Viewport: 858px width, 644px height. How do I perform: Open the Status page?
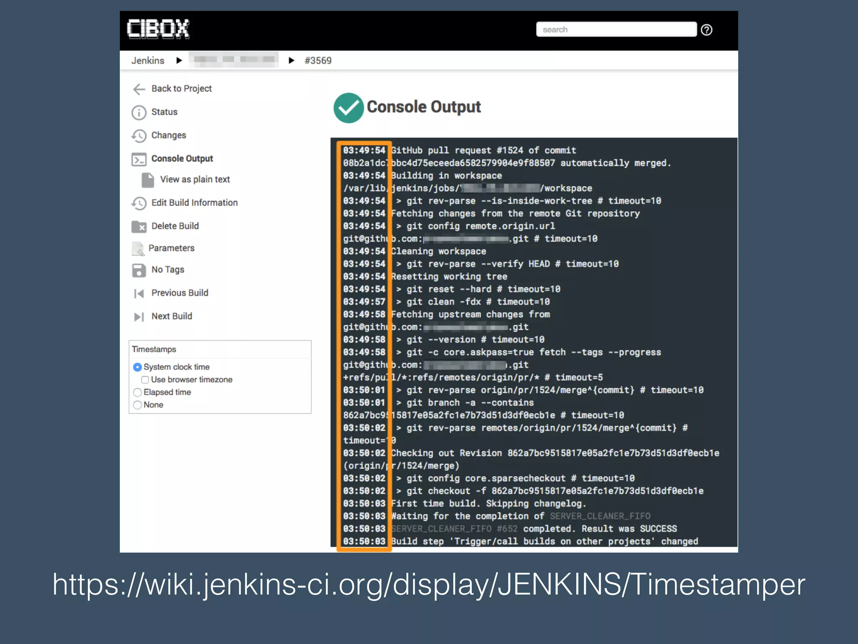[x=164, y=112]
